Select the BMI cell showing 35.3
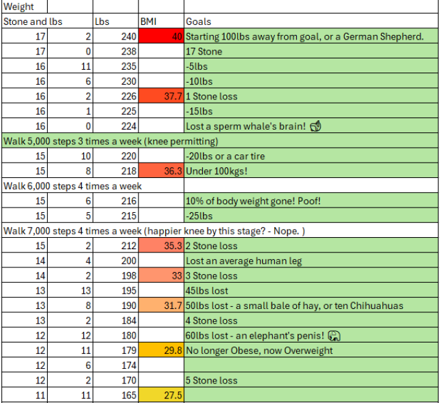 161,246
